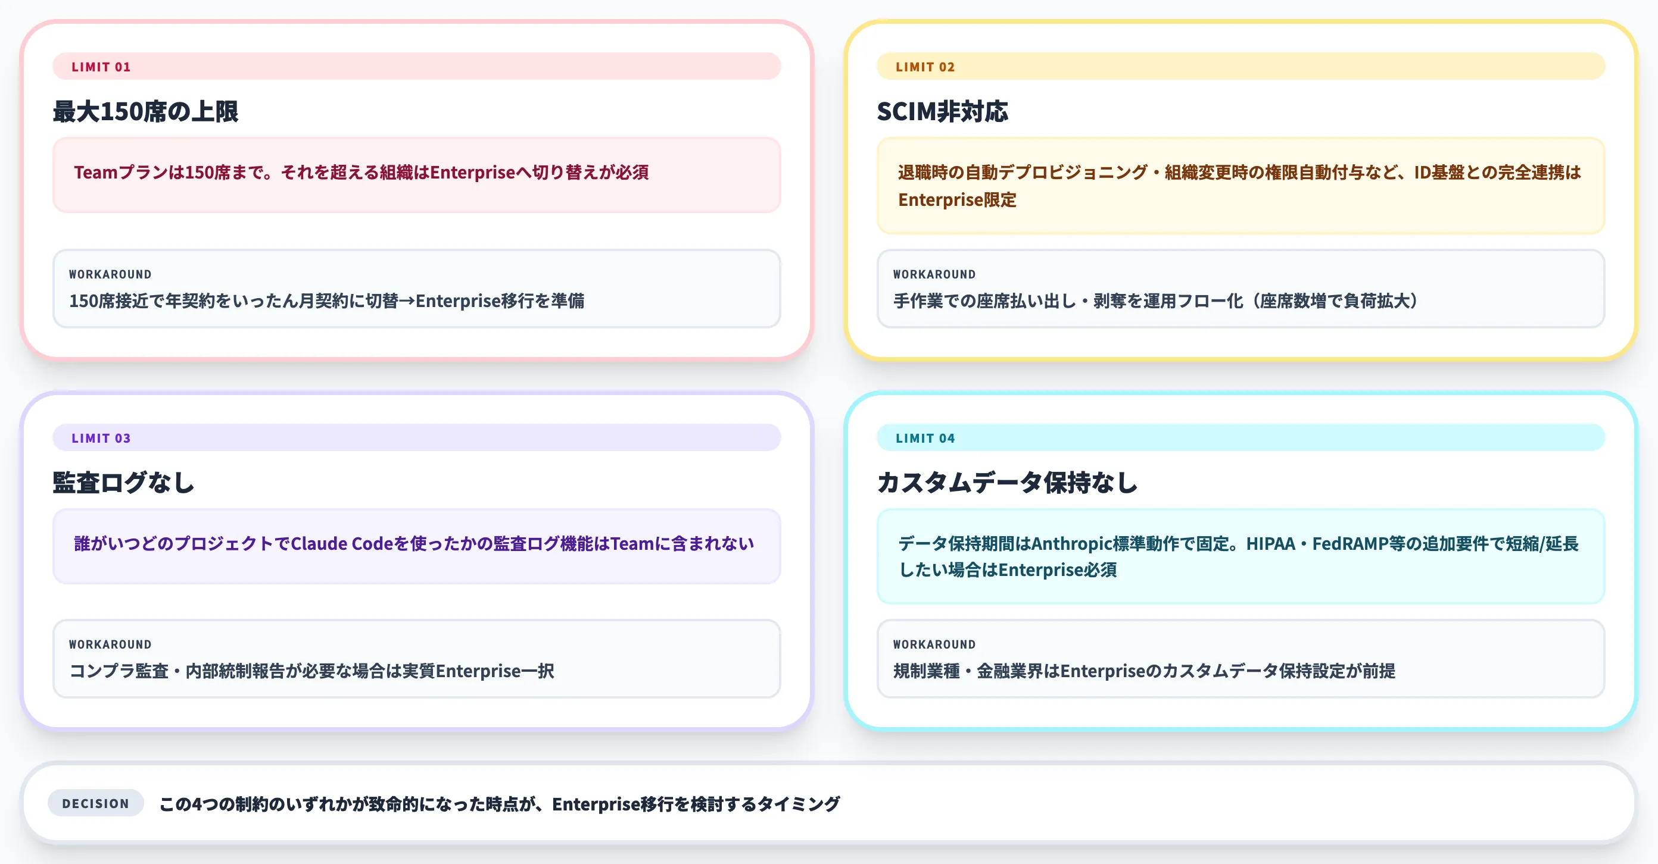The width and height of the screenshot is (1658, 864).
Task: Click the LIMIT 04 label pill
Action: click(1241, 437)
